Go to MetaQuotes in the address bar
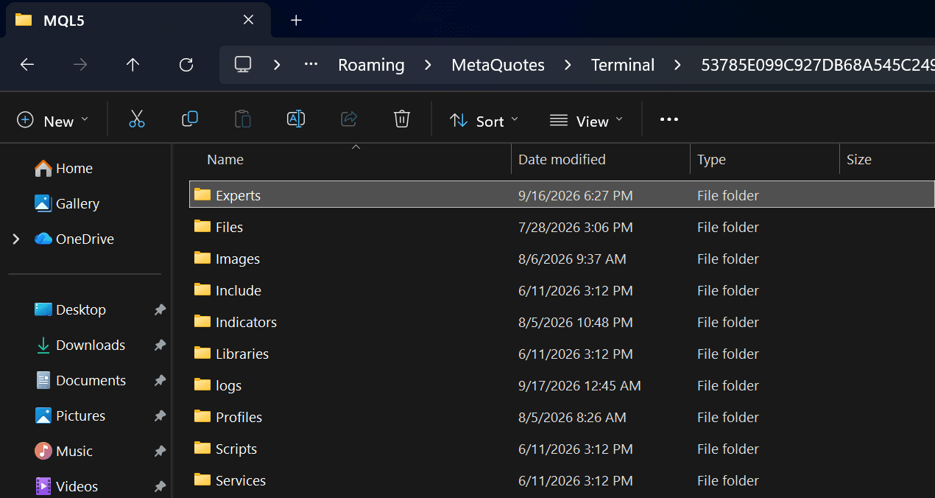The width and height of the screenshot is (935, 498). pyautogui.click(x=498, y=65)
